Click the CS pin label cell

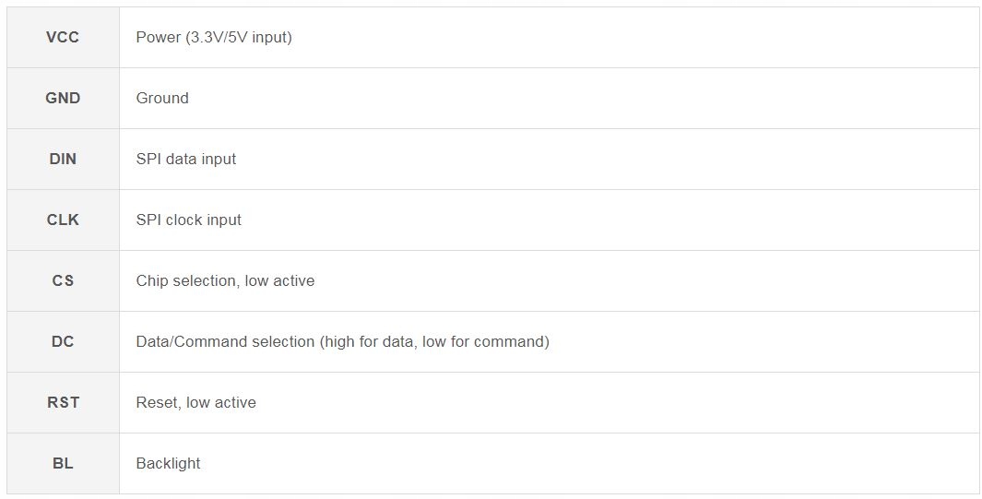pyautogui.click(x=63, y=281)
